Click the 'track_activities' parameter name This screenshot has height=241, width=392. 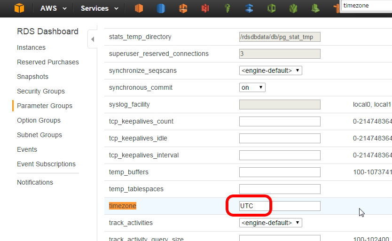pos(131,223)
